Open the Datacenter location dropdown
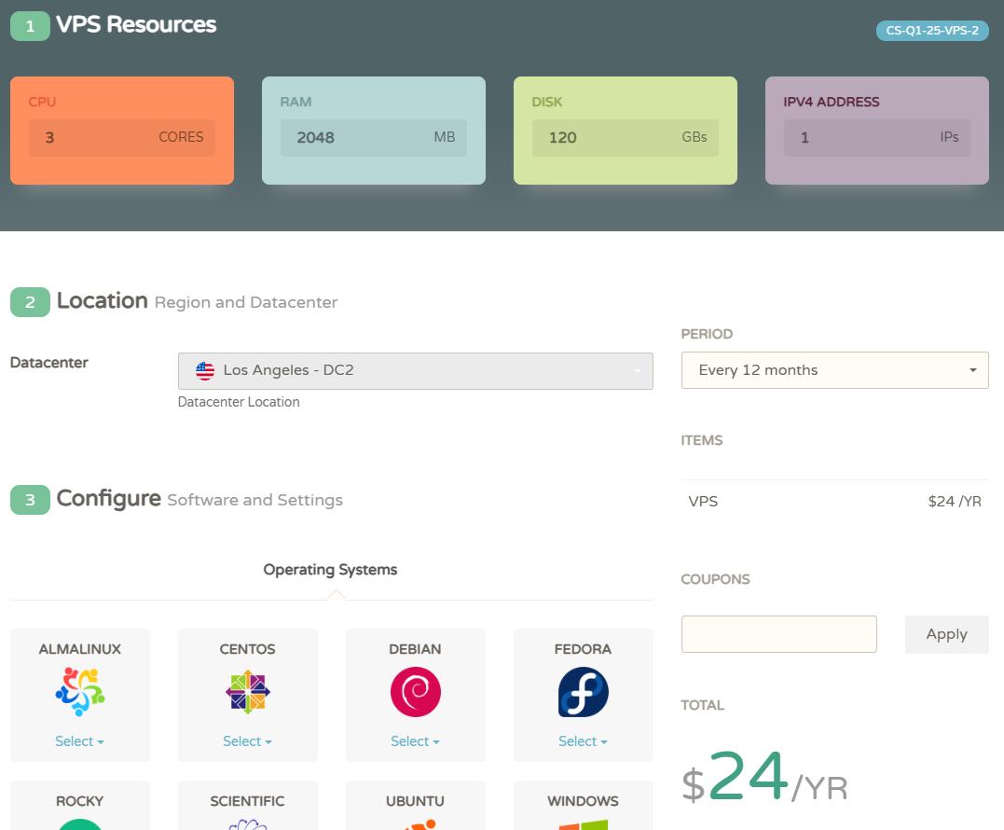The height and width of the screenshot is (830, 1004). point(415,370)
